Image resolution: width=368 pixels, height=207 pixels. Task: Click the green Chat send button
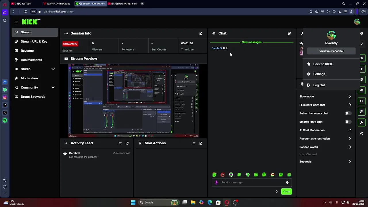point(286,191)
